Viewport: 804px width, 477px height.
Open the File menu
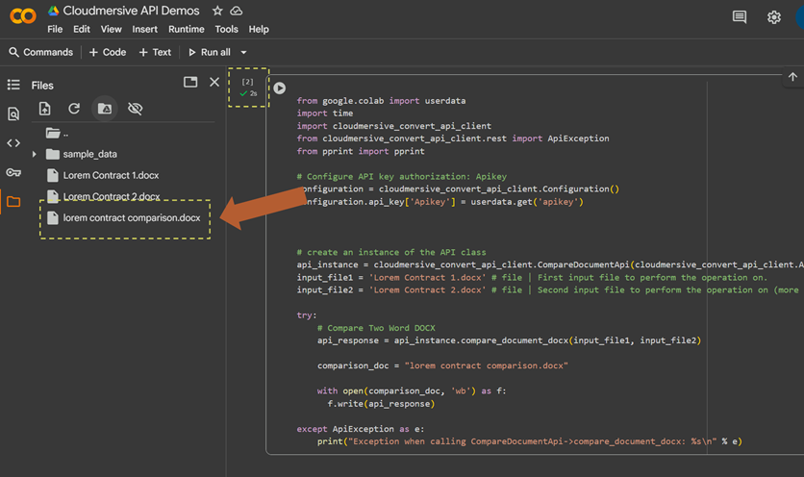tap(55, 29)
